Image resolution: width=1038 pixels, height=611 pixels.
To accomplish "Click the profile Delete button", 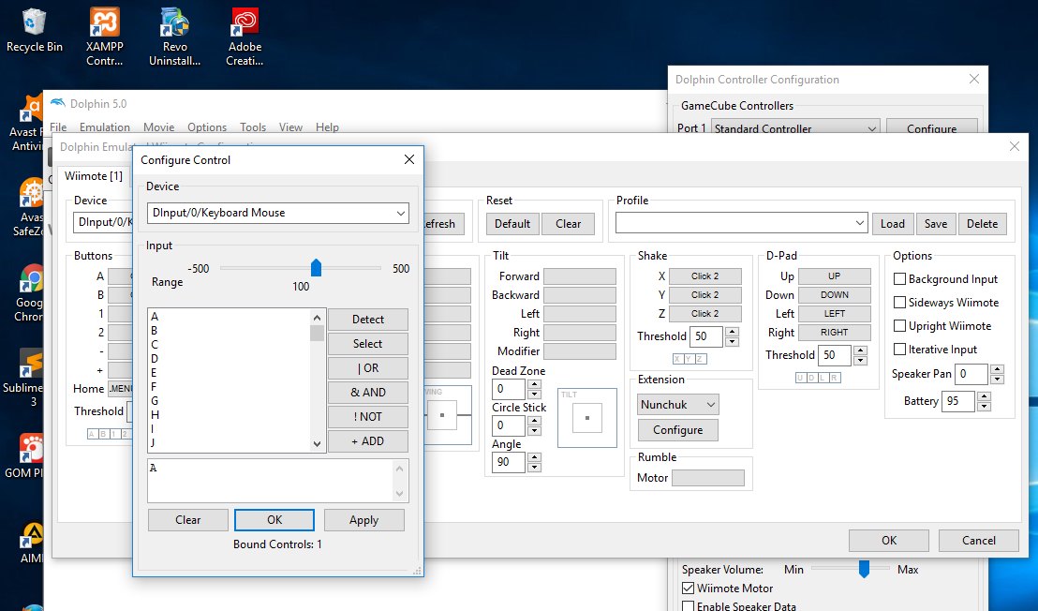I will click(982, 224).
